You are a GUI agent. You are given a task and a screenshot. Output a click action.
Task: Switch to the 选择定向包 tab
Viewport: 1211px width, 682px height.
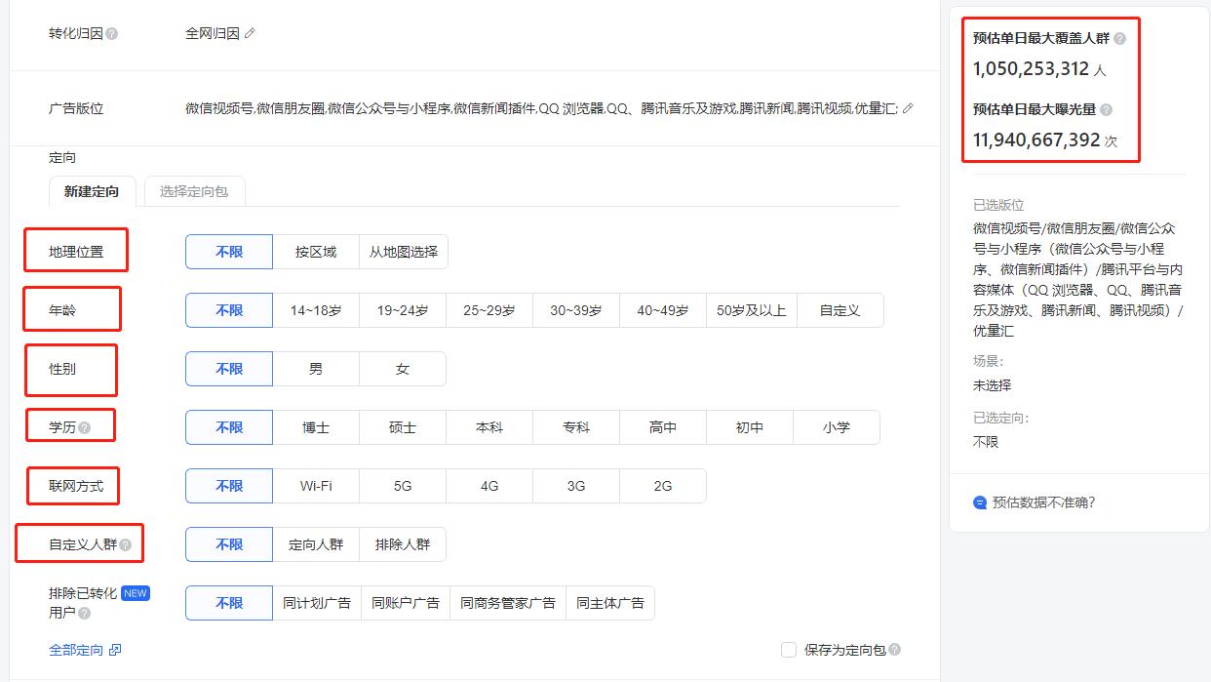pyautogui.click(x=194, y=191)
